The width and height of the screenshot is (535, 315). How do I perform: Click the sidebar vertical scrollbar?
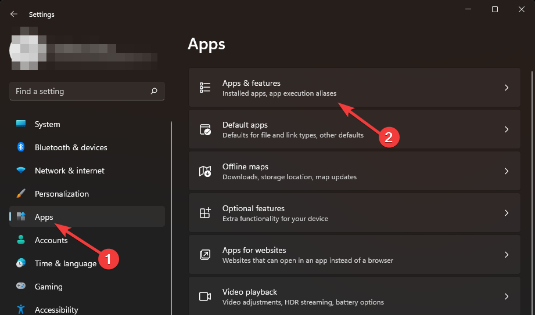(171, 215)
